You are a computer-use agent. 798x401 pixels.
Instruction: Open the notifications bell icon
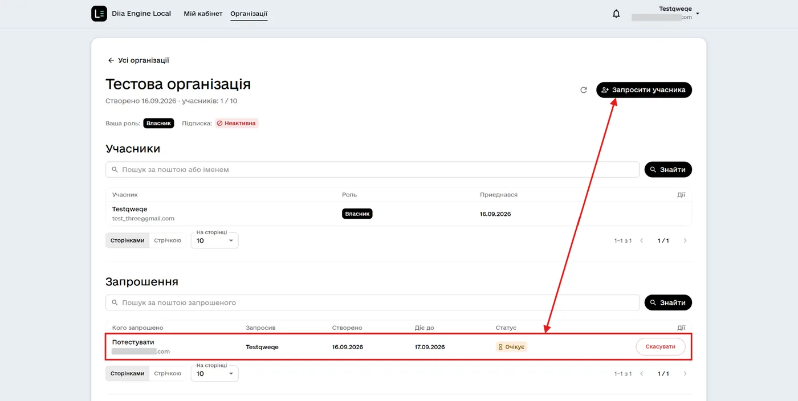point(616,14)
